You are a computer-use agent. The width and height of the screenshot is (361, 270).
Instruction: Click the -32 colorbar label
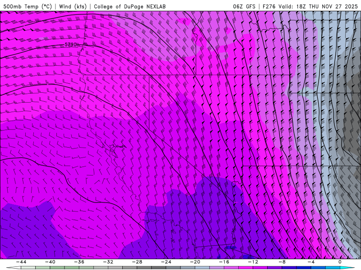point(108,262)
